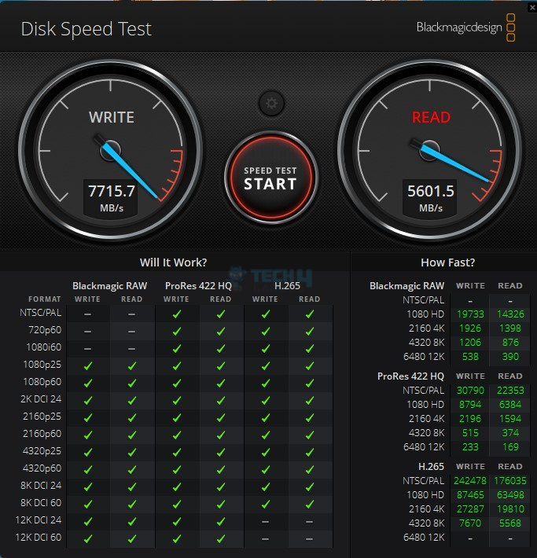The width and height of the screenshot is (537, 558).
Task: Click ProRes 4320 8K write value 515
Action: pyautogui.click(x=470, y=433)
